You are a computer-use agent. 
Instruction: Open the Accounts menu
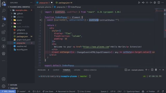point(3,79)
